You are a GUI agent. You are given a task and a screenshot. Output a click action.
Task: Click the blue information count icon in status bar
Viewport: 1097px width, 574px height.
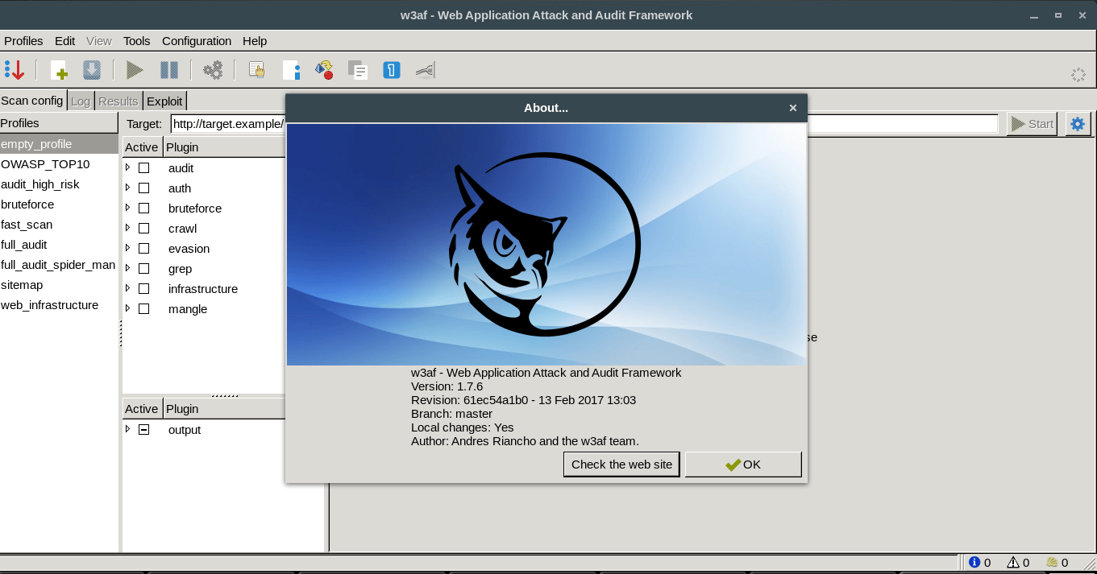pyautogui.click(x=974, y=563)
